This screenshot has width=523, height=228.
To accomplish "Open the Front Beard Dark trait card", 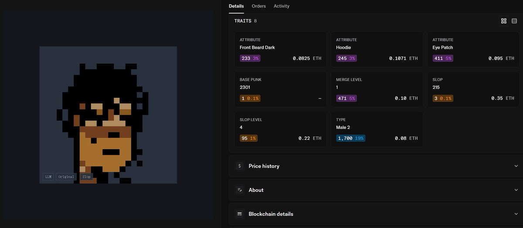I will pos(280,49).
